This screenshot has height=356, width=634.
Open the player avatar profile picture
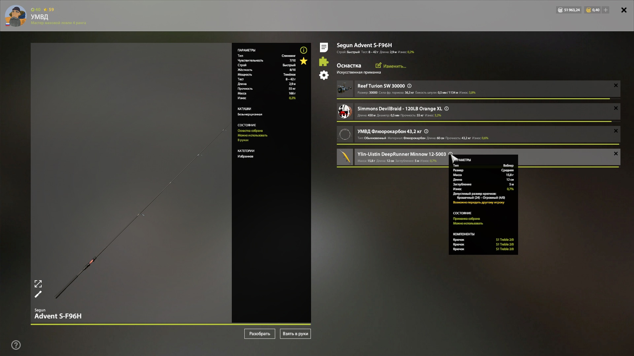click(x=16, y=16)
